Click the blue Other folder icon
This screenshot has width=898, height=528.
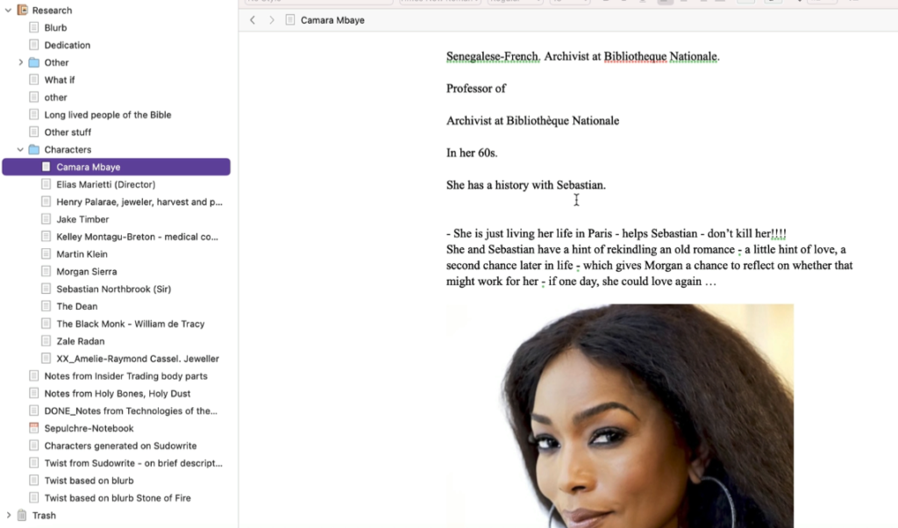(x=34, y=62)
